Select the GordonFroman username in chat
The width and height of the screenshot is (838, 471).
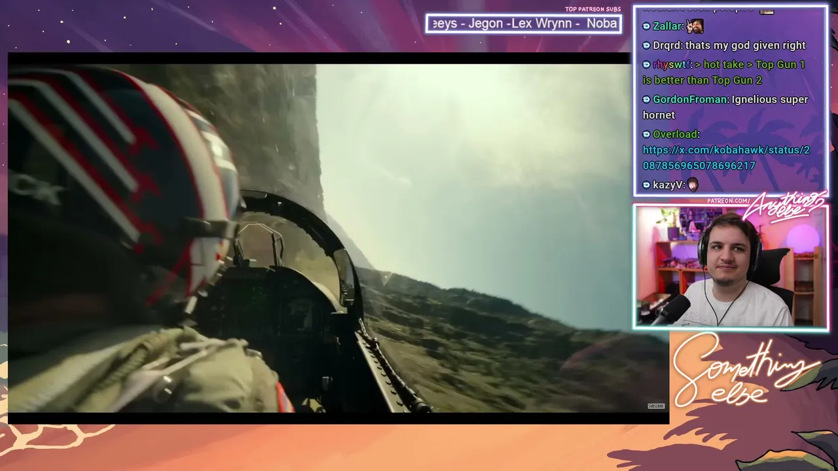[691, 99]
